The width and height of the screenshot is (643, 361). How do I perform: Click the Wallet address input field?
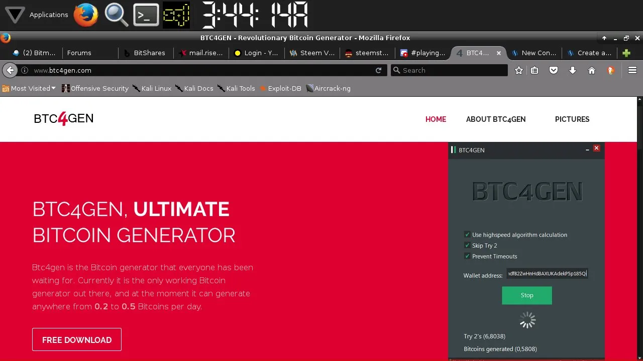coord(547,274)
